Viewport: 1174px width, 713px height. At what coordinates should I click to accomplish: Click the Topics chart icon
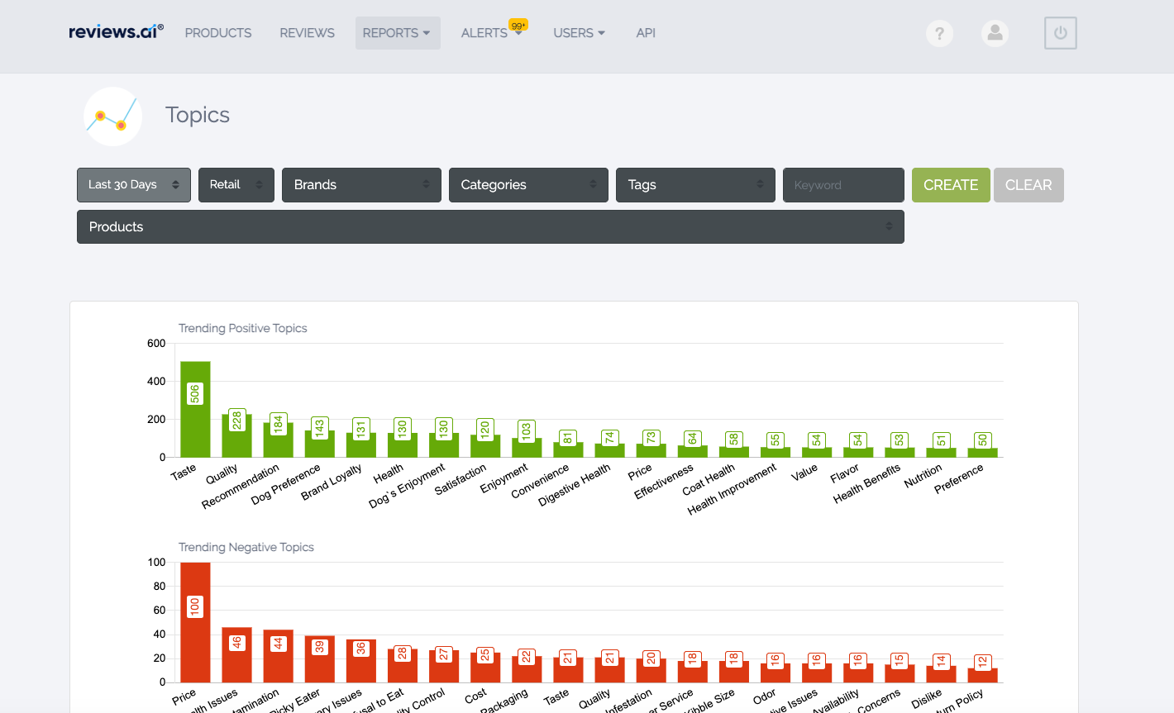click(113, 116)
